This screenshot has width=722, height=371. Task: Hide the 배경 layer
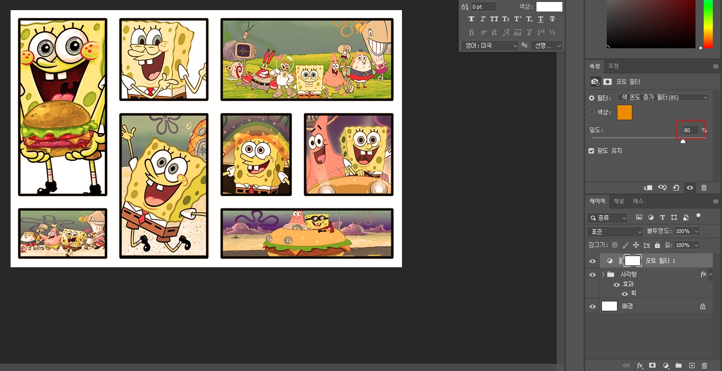[592, 306]
